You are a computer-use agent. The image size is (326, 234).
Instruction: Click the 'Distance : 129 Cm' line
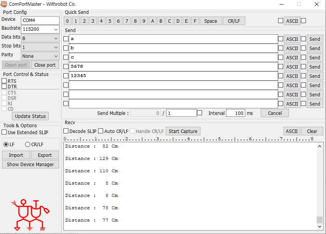pyautogui.click(x=92, y=159)
